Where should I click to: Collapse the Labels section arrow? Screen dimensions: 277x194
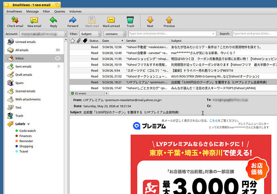click(29, 124)
